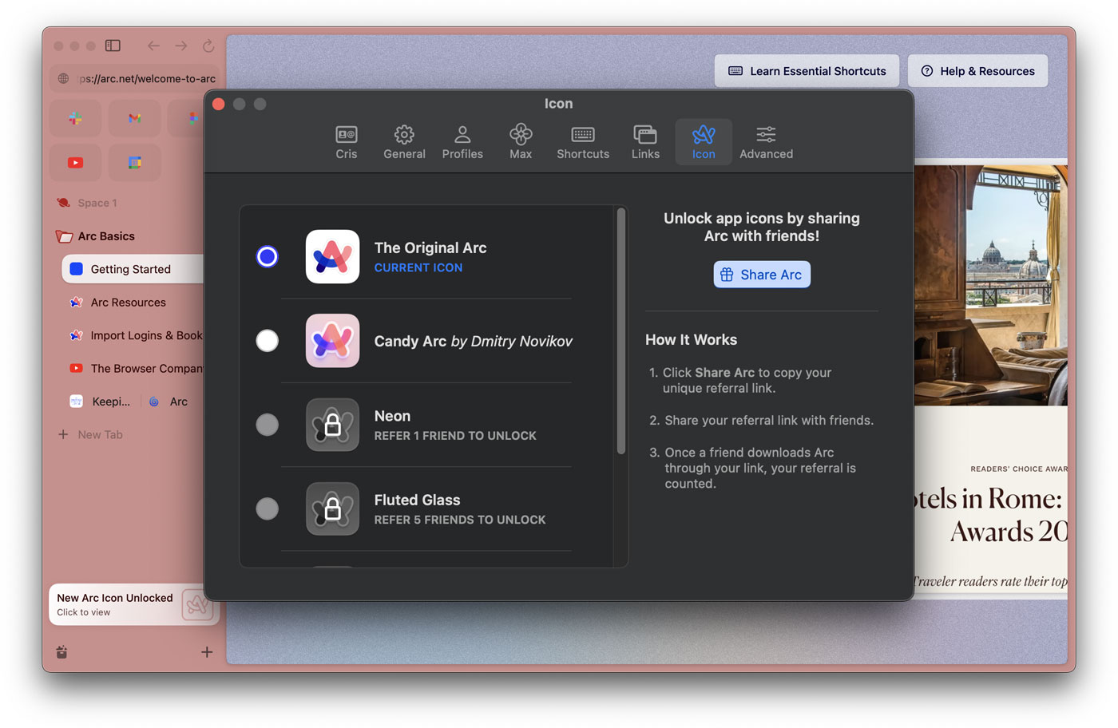Select the Candy Arc radio button
Screen dimensions: 1118x728
pos(267,341)
